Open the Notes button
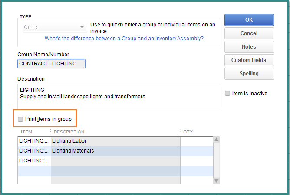 (249, 47)
